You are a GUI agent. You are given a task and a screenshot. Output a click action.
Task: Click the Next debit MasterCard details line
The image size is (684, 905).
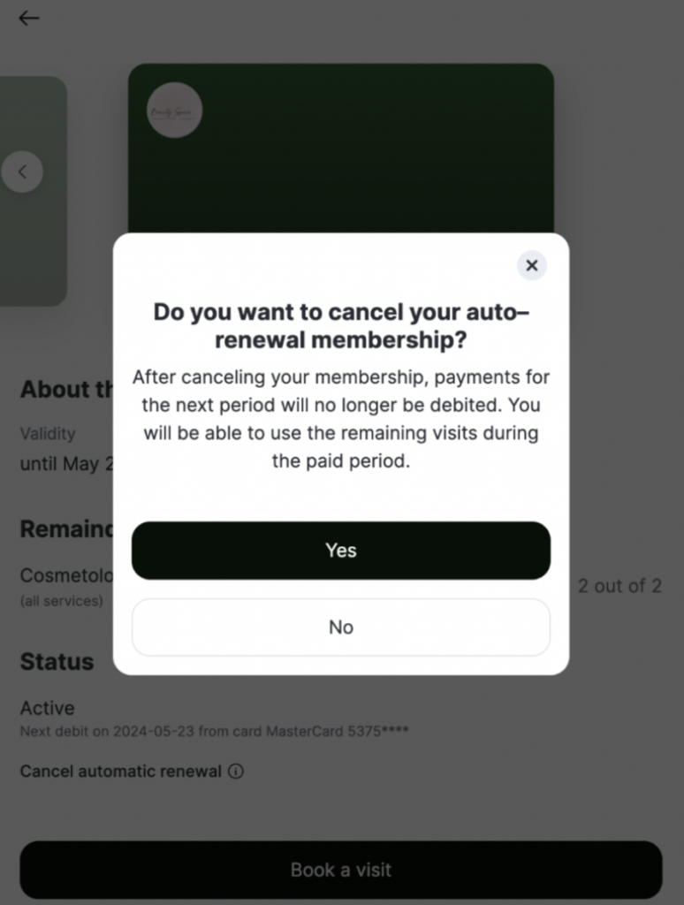[x=215, y=732]
